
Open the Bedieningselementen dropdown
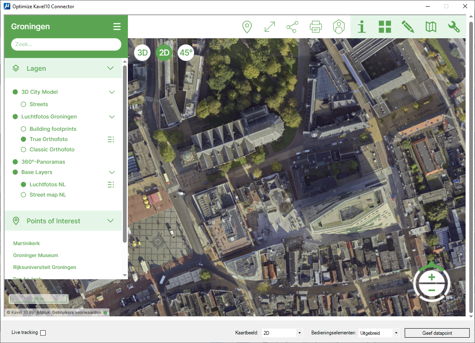pos(379,333)
